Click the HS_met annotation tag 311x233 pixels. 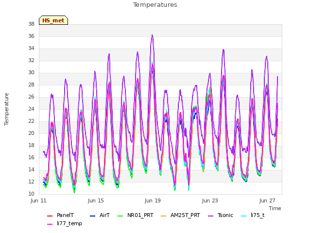(53, 20)
